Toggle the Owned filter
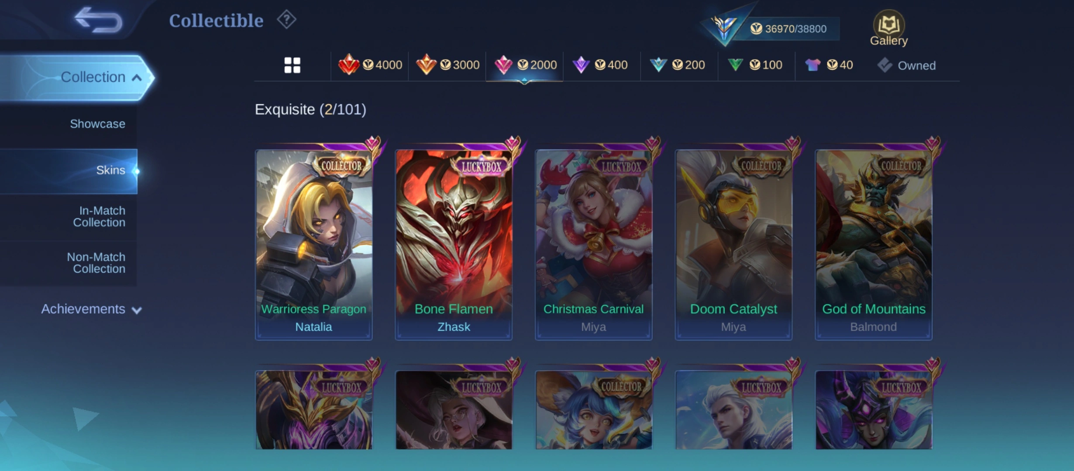This screenshot has height=471, width=1074. (x=906, y=65)
